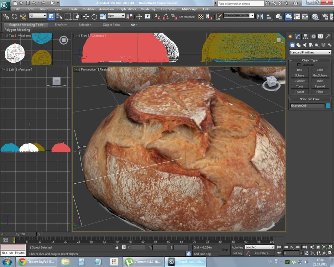Screen dimensions: 334x267
Task: Open the MAXScript menu
Action: coord(189,9)
